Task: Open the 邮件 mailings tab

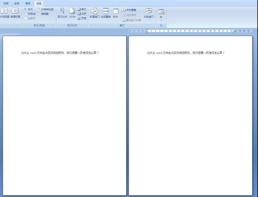Action: pyautogui.click(x=17, y=3)
